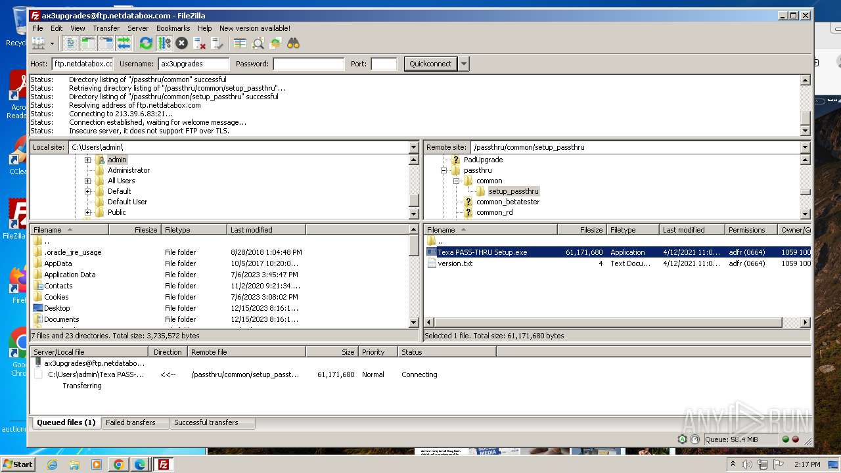Image resolution: width=841 pixels, height=473 pixels.
Task: Expand the Default folder node
Action: [x=87, y=191]
